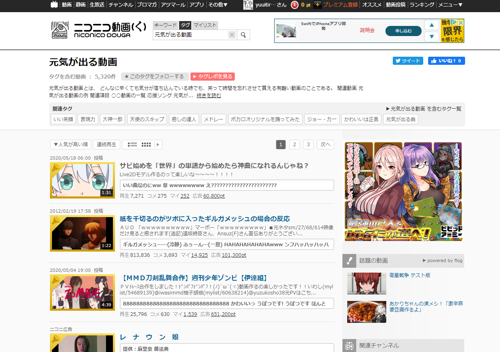Click the down arrow in the Swift ad

coord(431,36)
